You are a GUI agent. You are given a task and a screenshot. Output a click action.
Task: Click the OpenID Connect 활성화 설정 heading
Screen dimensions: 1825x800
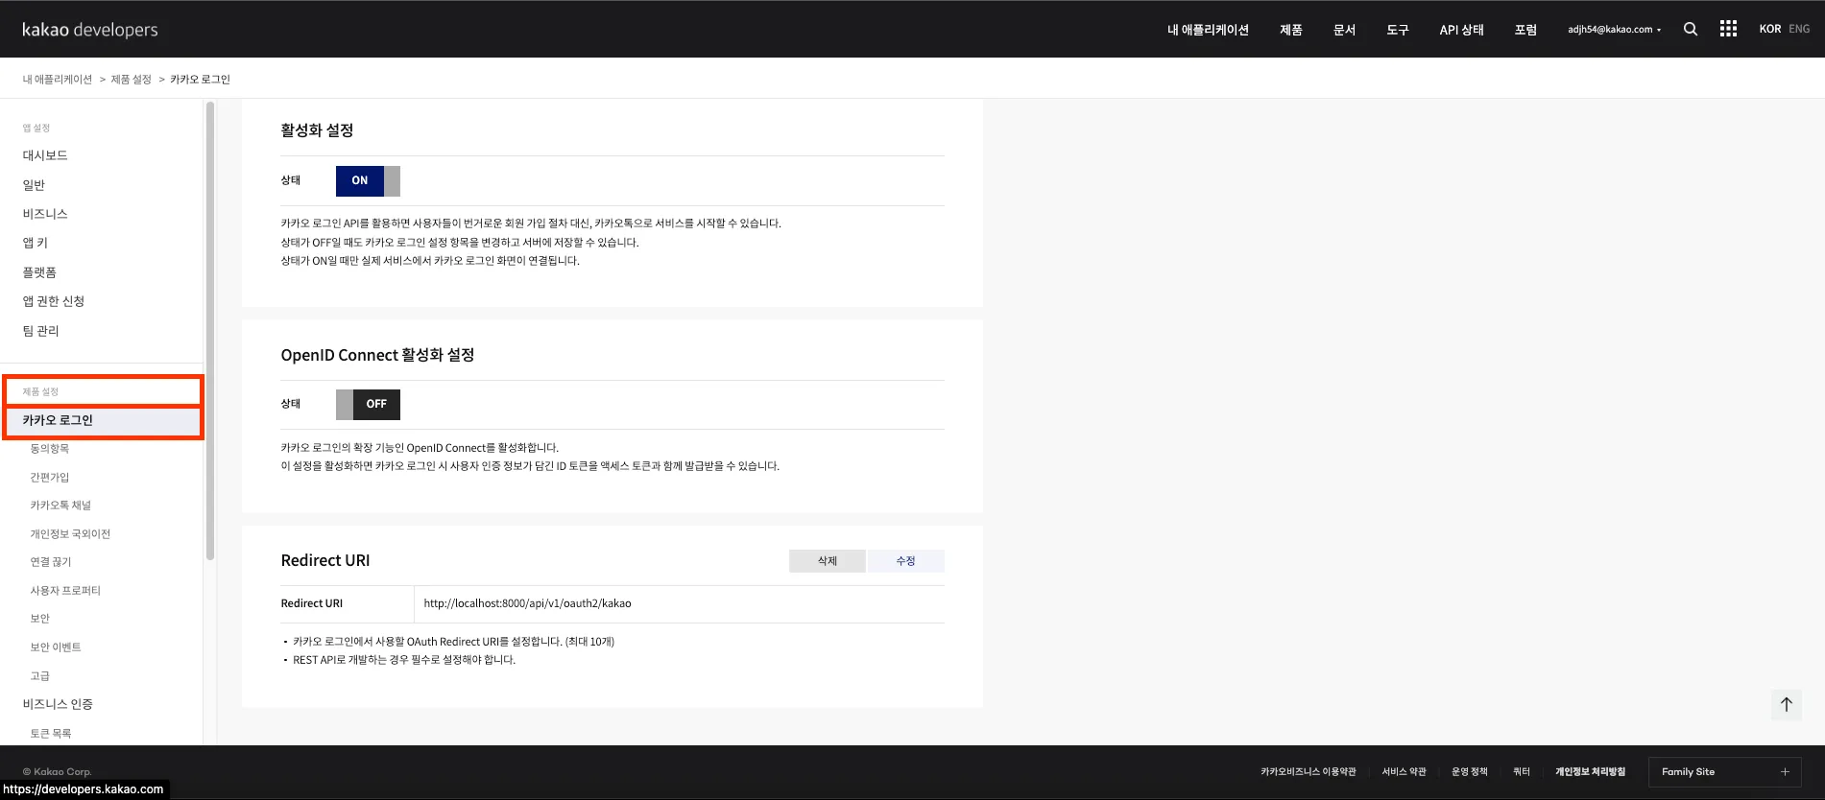click(x=377, y=355)
